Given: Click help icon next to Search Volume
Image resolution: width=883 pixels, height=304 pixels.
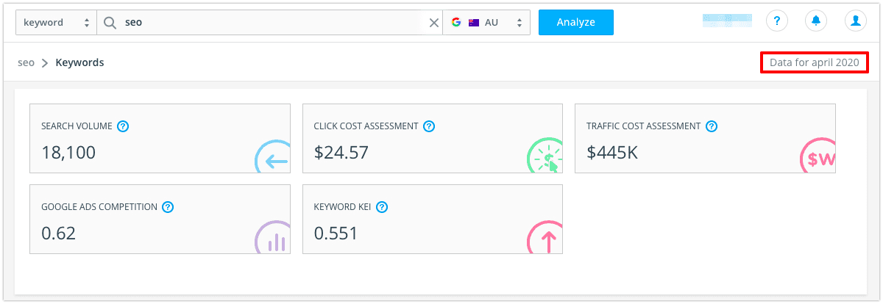Looking at the screenshot, I should point(123,126).
